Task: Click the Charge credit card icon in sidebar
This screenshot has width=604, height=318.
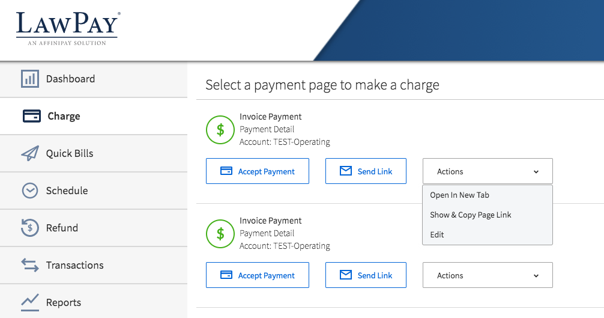Action: click(x=32, y=116)
